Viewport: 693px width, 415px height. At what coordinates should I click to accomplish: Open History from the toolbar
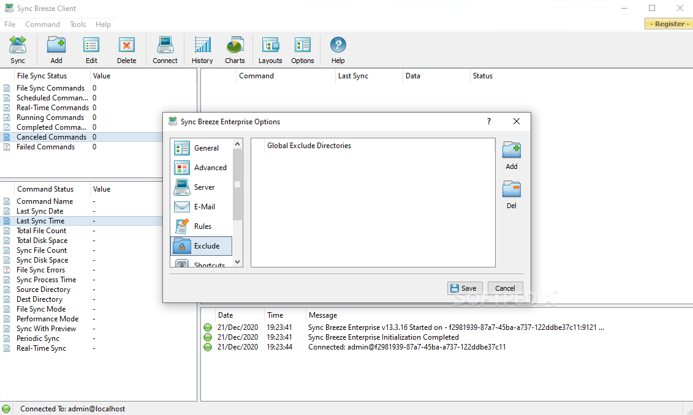click(202, 50)
